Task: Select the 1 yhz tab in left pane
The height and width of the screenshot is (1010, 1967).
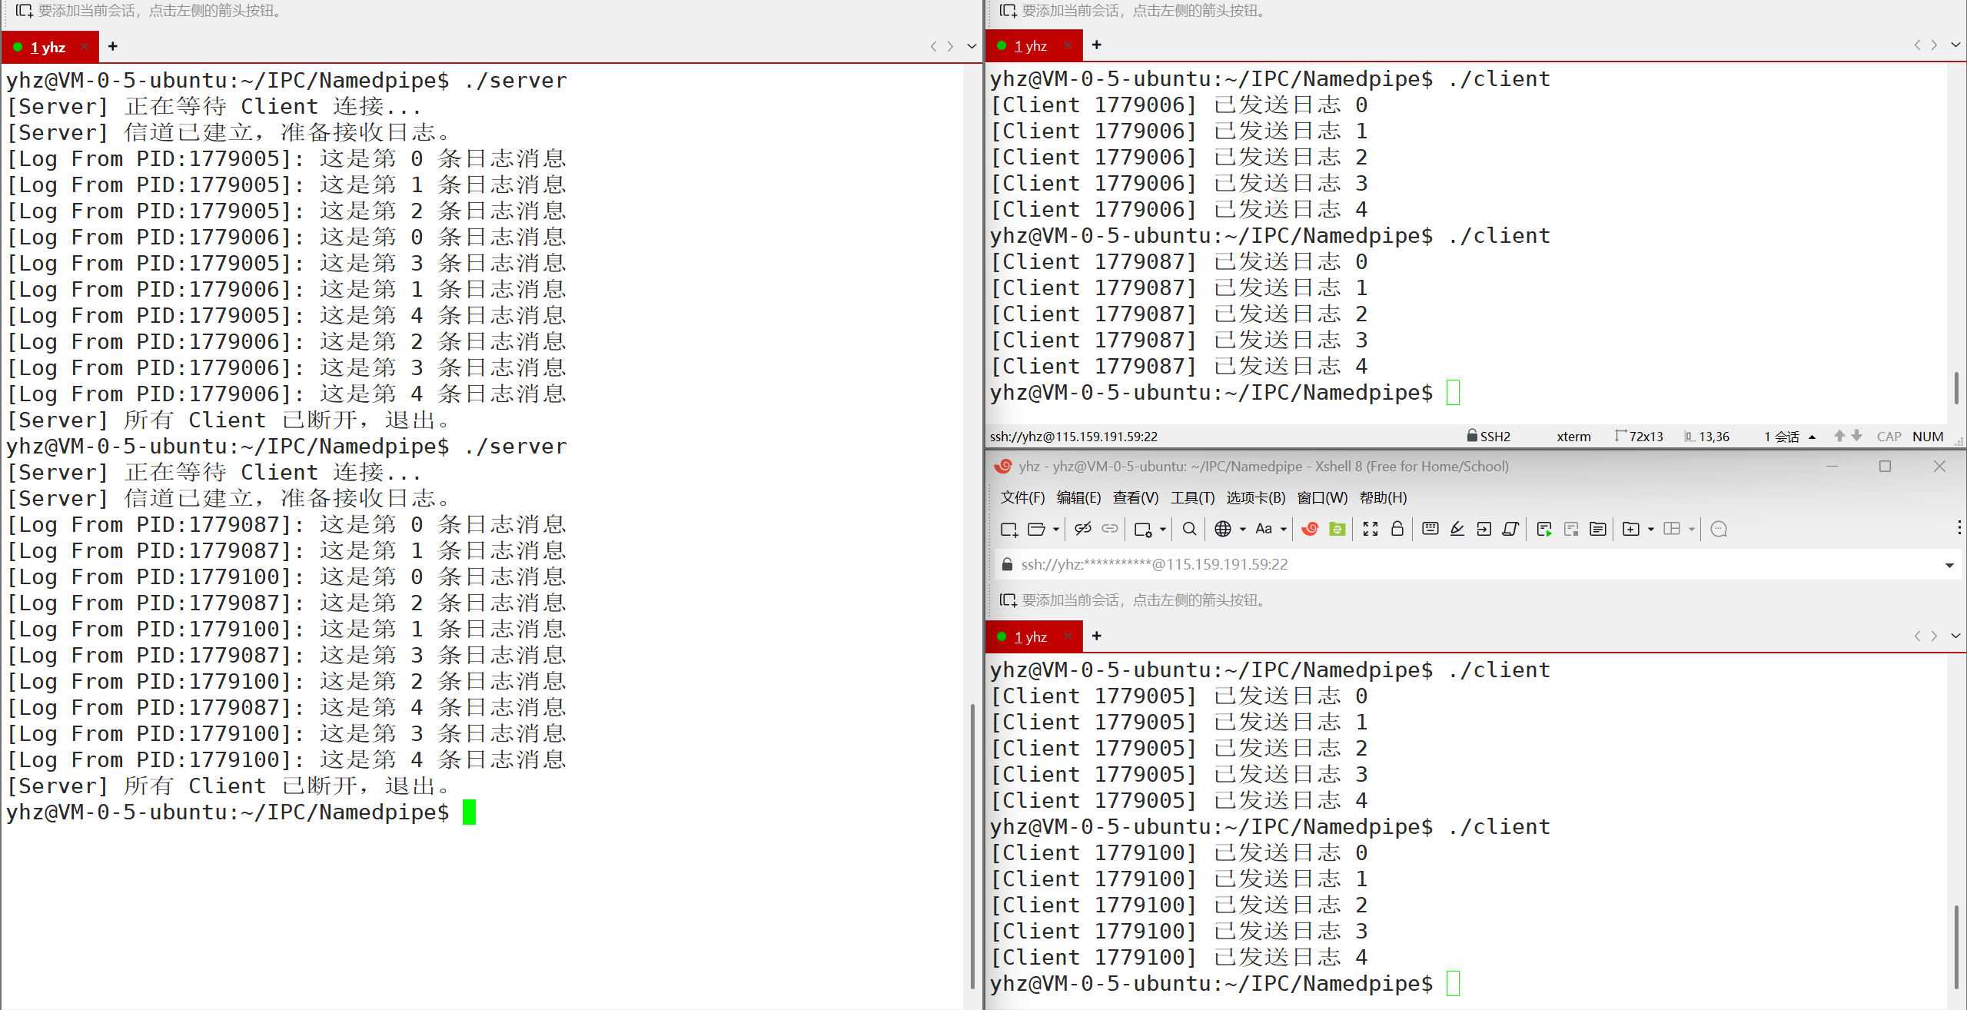Action: click(48, 48)
